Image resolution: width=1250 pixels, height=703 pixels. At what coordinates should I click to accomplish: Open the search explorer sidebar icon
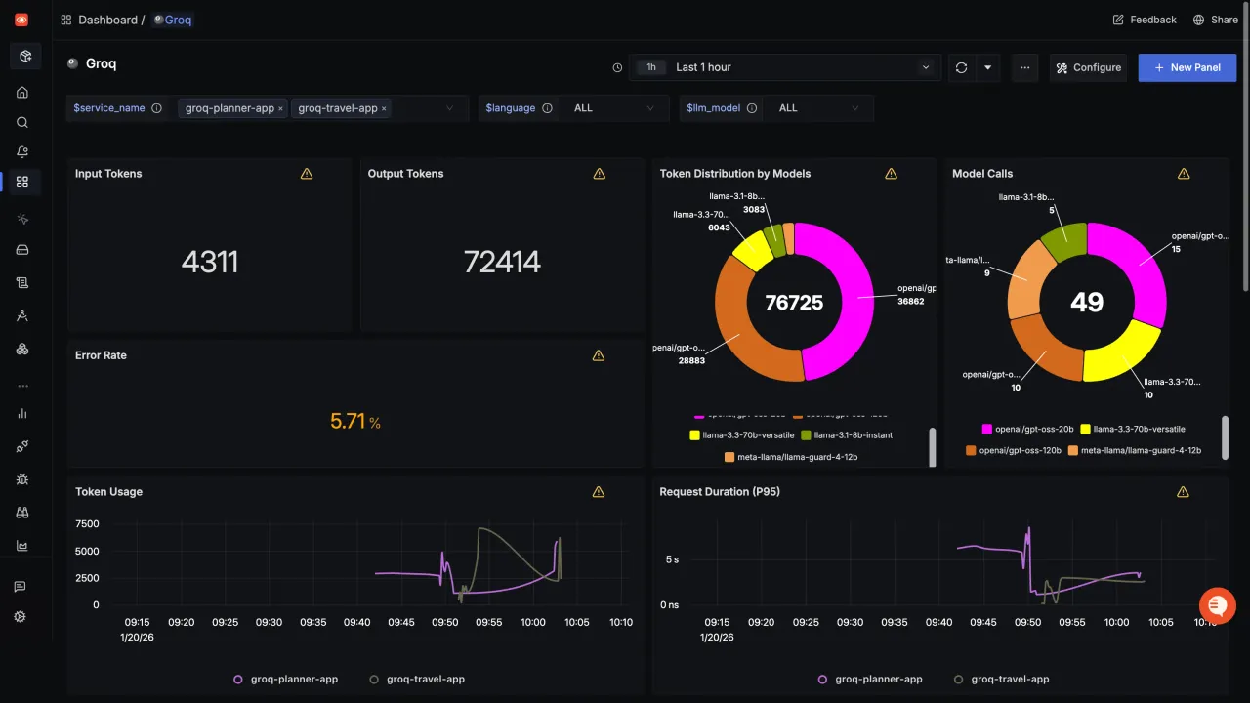tap(22, 123)
